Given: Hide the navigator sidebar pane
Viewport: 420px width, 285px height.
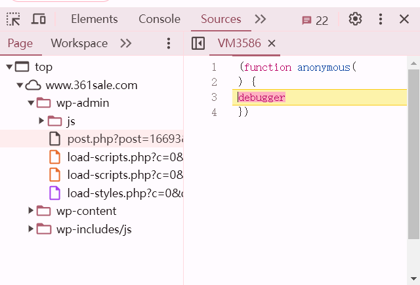Looking at the screenshot, I should point(198,43).
